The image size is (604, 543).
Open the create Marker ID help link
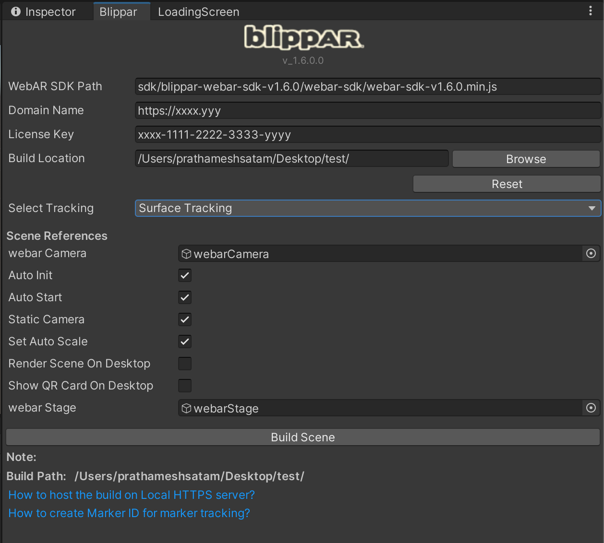[x=129, y=513]
